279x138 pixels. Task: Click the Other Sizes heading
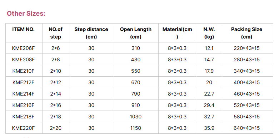26,14
